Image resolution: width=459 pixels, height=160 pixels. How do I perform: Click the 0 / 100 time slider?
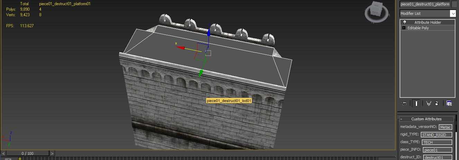point(28,153)
